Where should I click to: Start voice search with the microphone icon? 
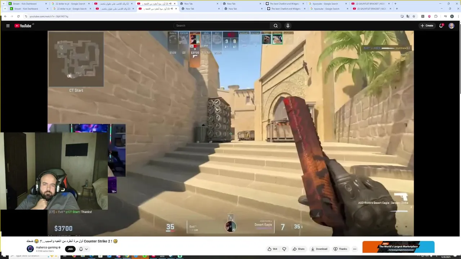[x=288, y=26]
